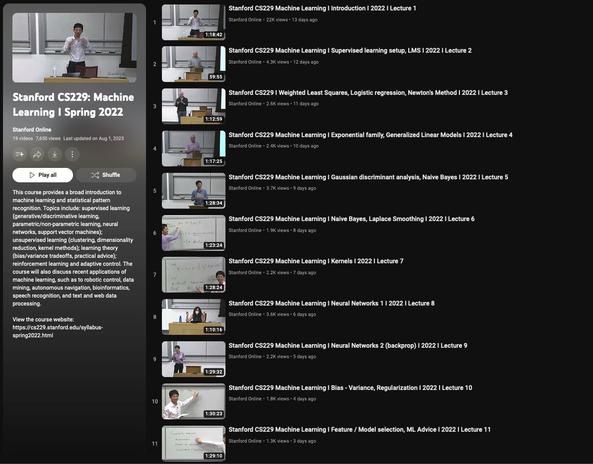This screenshot has width=593, height=464.
Task: Open Lecture 4 thumbnail with 1:17:25 duration
Action: pos(194,149)
